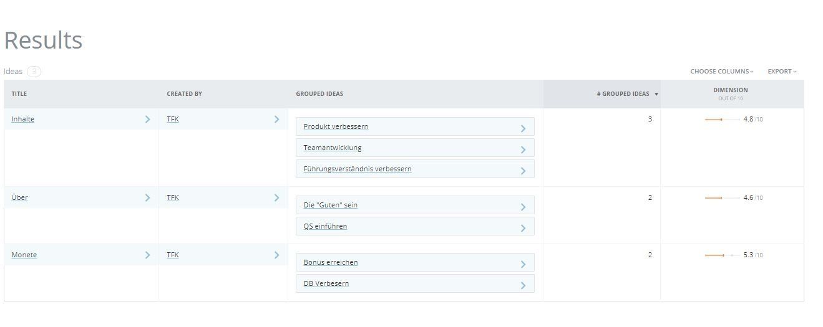Click the 5.3 dimension score slider bar
This screenshot has width=823, height=327.
click(x=723, y=255)
